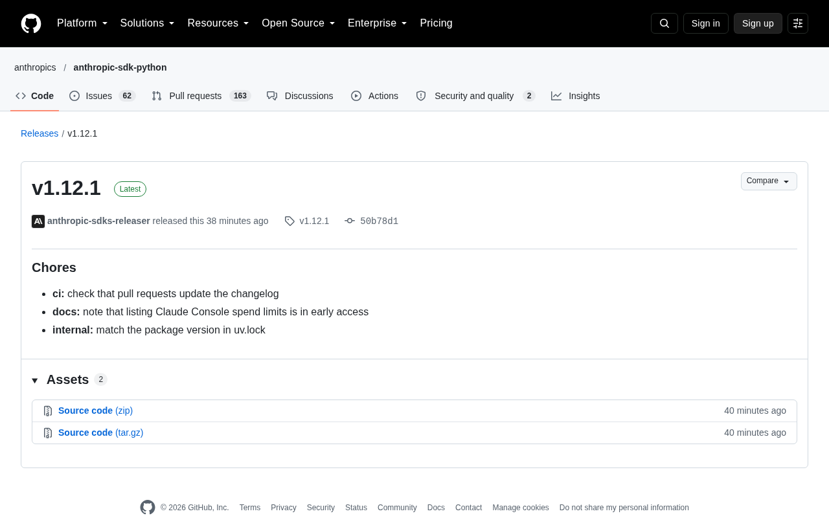Expand the Enterprise menu

(378, 23)
